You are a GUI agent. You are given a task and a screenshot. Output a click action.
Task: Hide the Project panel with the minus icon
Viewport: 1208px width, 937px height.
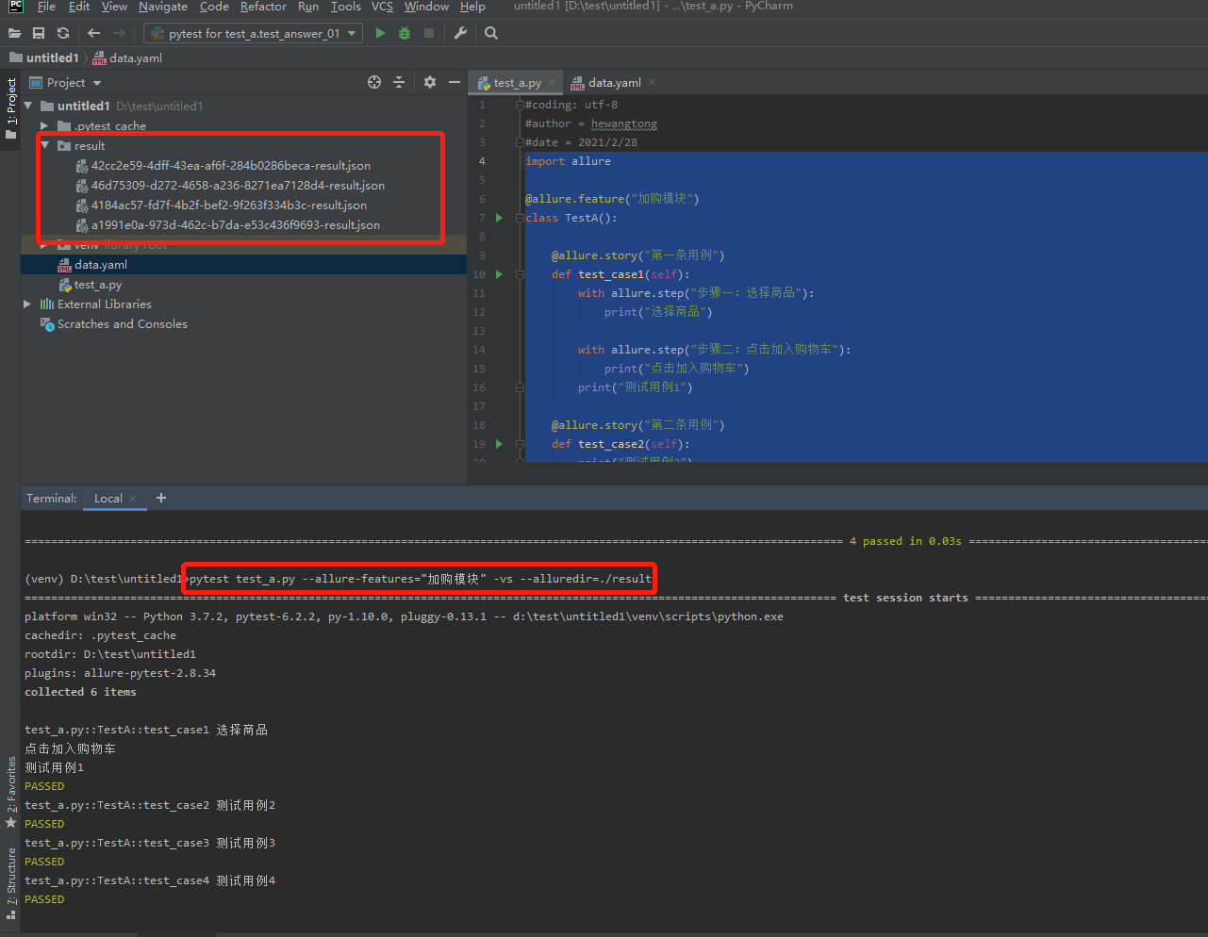coord(455,82)
